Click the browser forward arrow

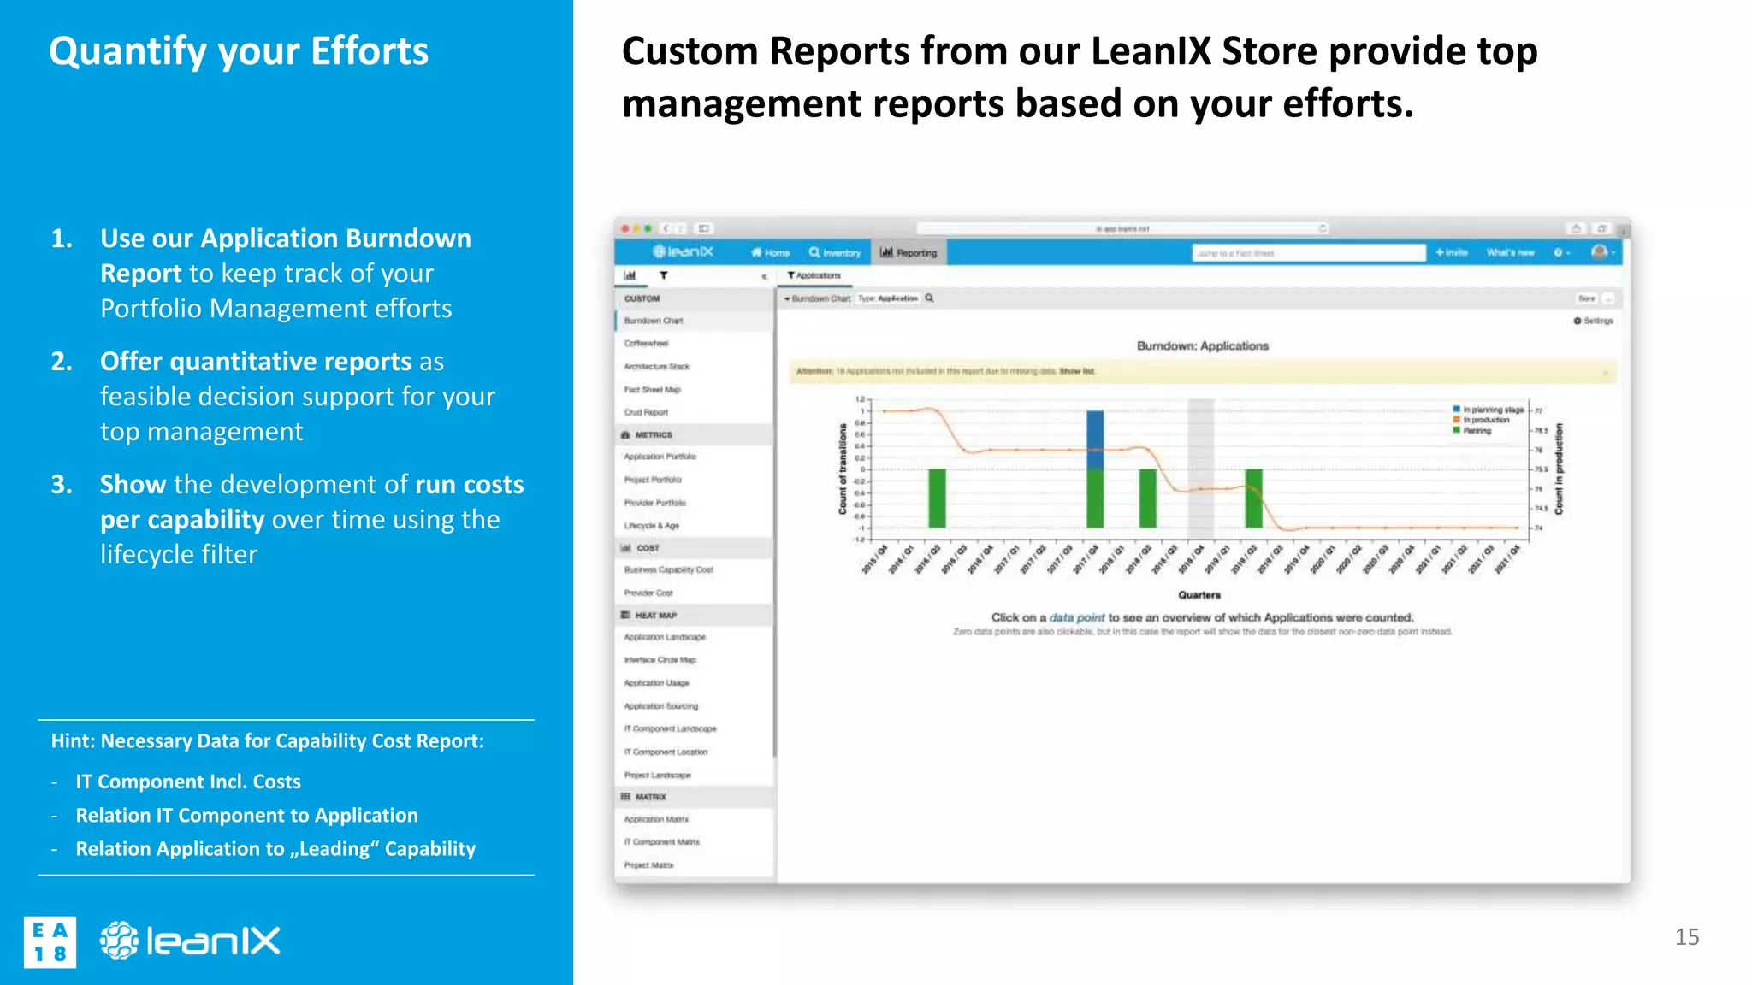point(681,228)
